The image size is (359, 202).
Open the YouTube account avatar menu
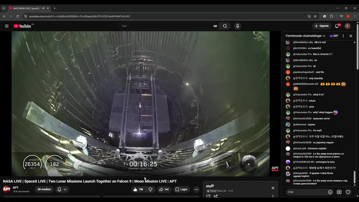coord(348,26)
